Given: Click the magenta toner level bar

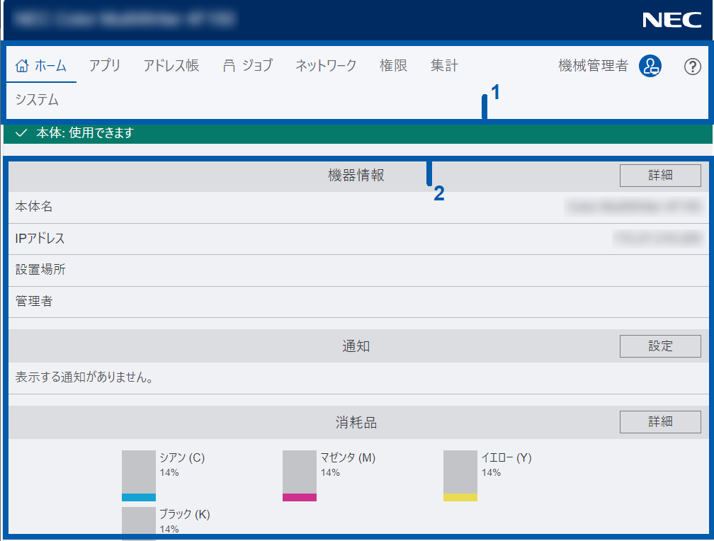Looking at the screenshot, I should click(299, 476).
